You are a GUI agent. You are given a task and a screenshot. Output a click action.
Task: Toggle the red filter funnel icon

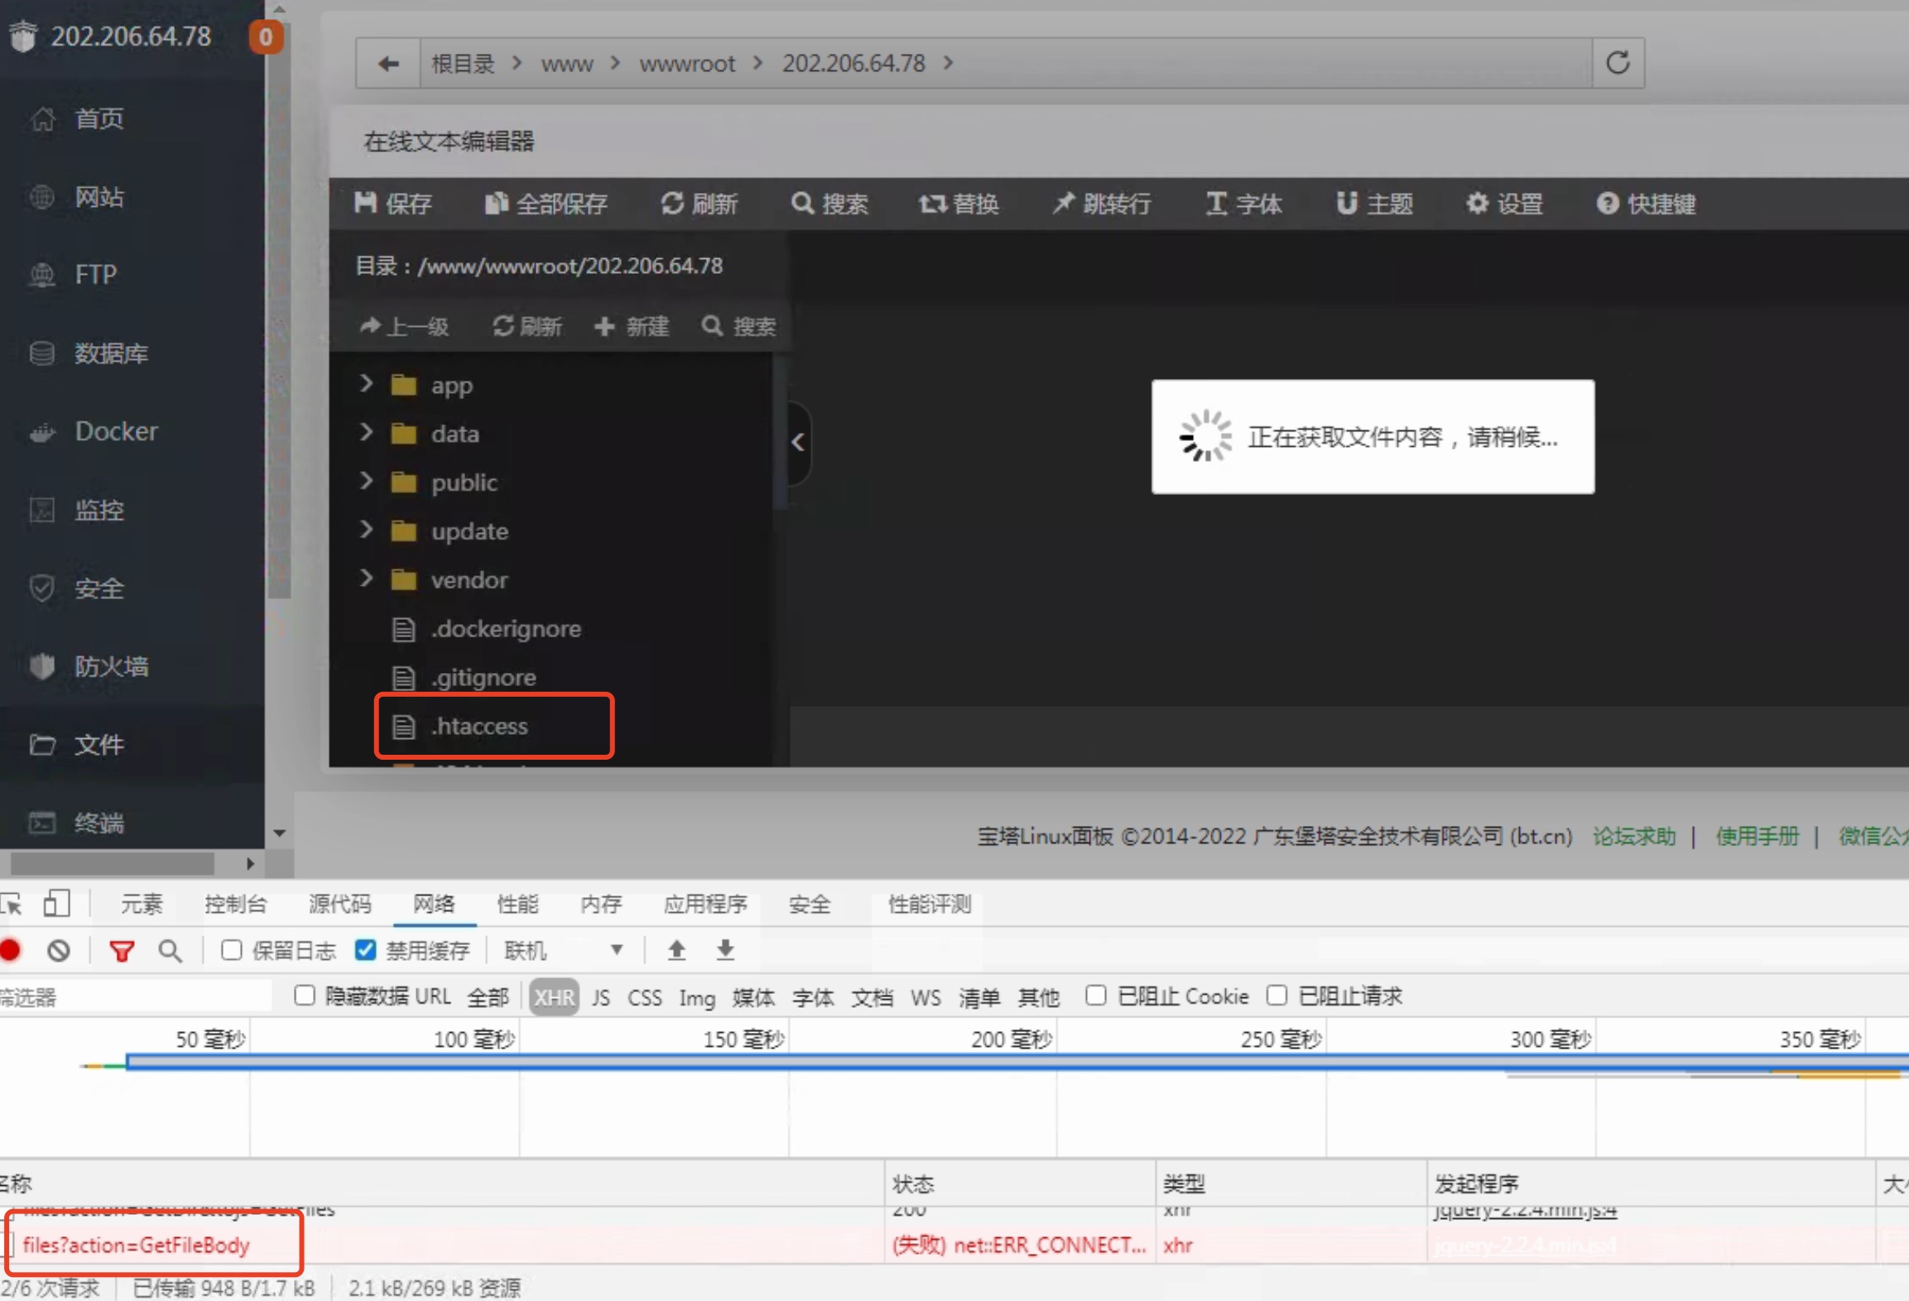tap(122, 951)
